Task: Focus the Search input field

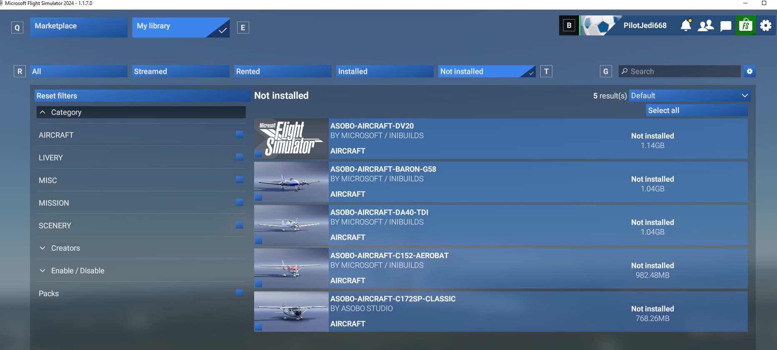Action: (x=680, y=71)
